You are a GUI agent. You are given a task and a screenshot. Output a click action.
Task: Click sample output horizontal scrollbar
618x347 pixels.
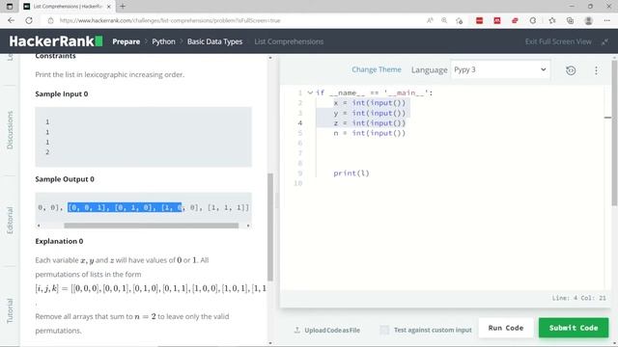point(152,226)
